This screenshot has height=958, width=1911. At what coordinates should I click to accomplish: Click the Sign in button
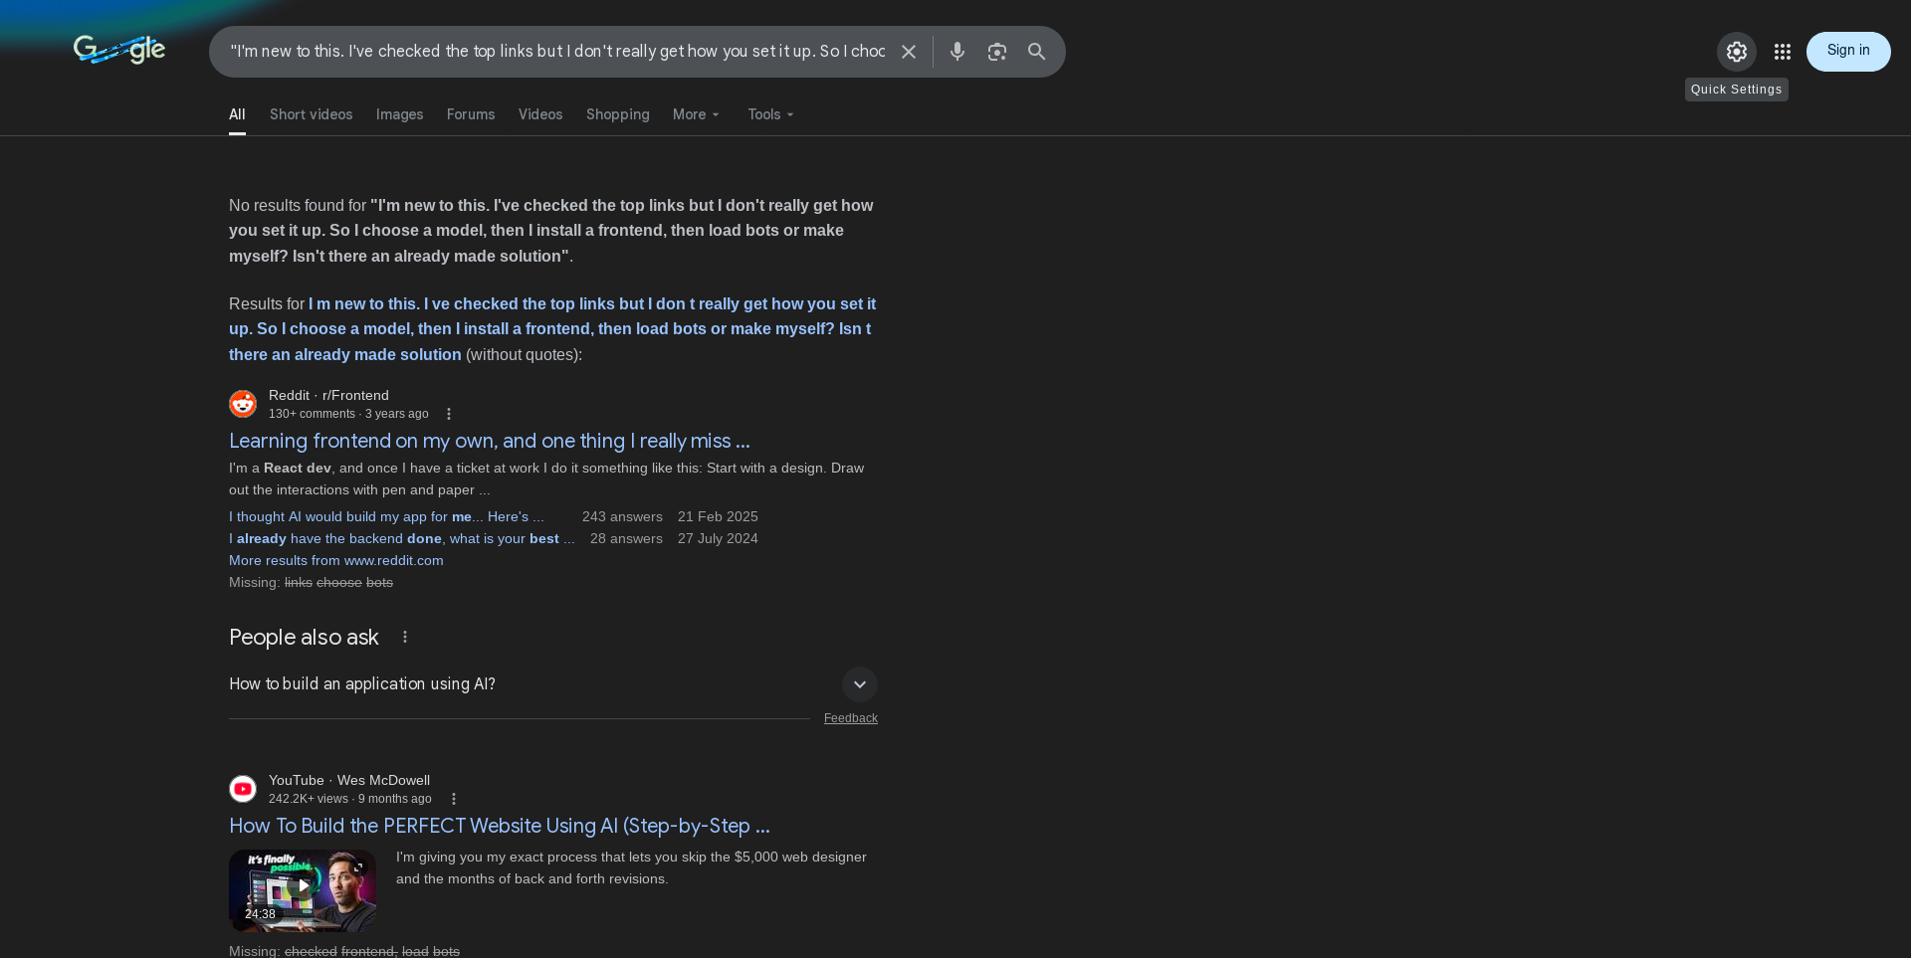point(1848,52)
